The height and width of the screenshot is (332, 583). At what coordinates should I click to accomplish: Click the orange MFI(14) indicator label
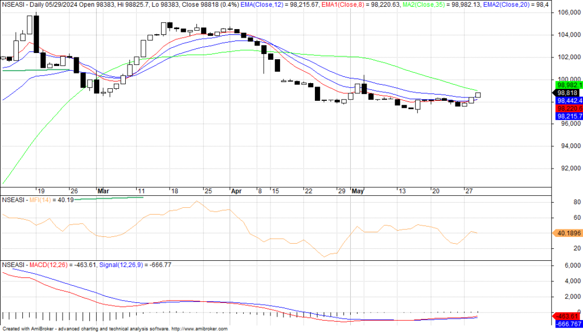click(41, 200)
